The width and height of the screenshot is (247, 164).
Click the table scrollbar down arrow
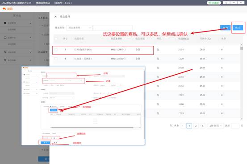click(x=242, y=119)
